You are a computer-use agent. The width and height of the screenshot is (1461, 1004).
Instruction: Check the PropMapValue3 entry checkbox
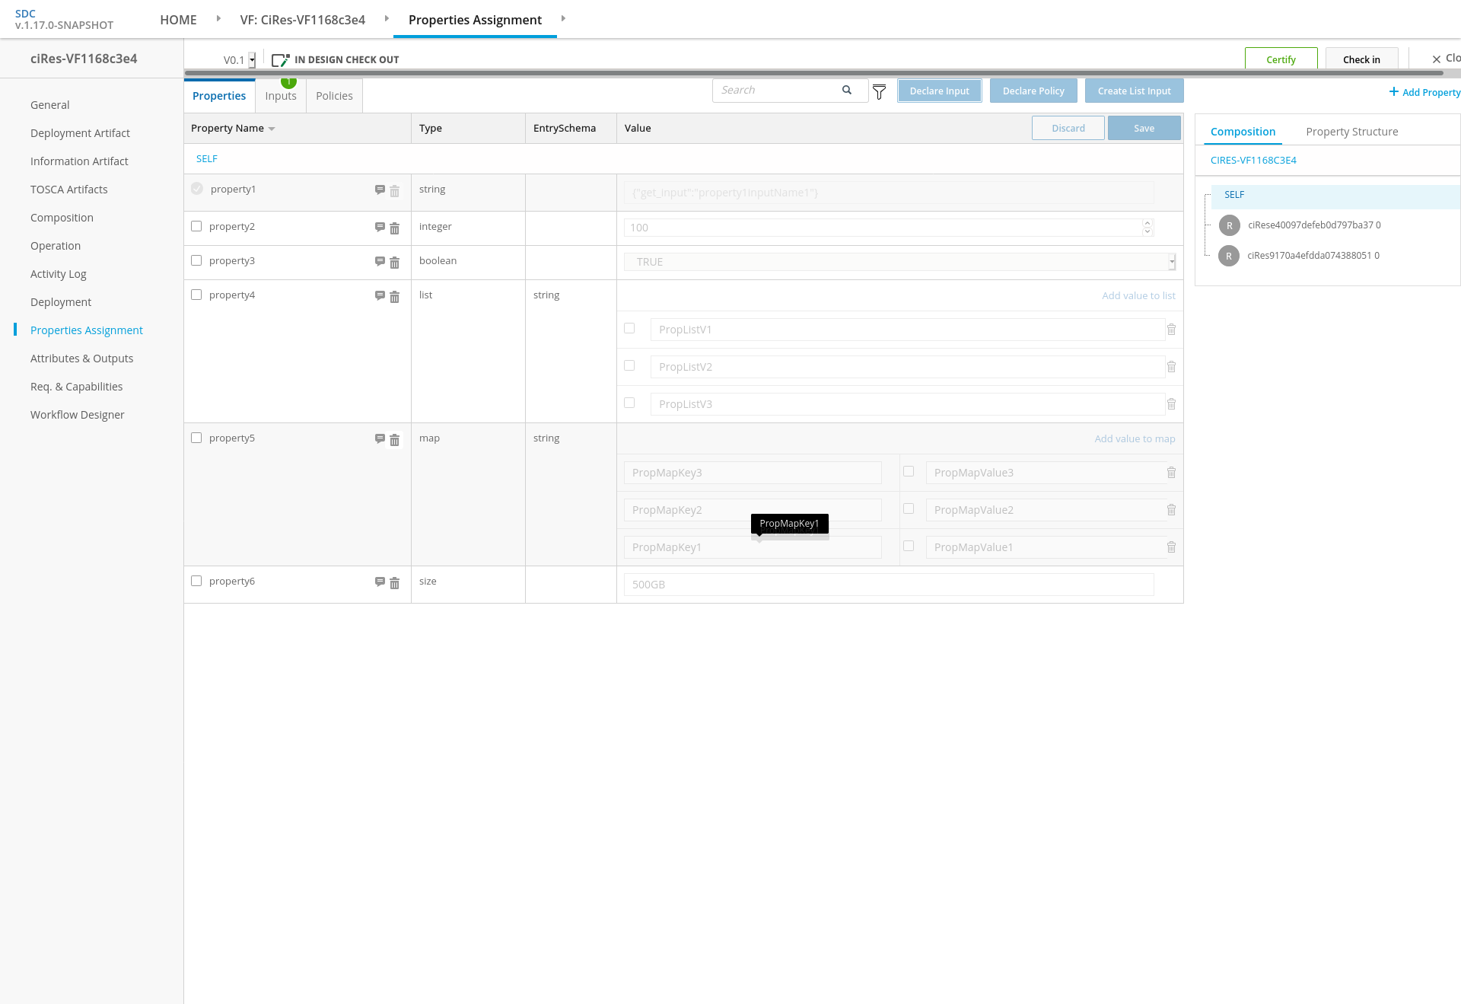click(x=909, y=471)
